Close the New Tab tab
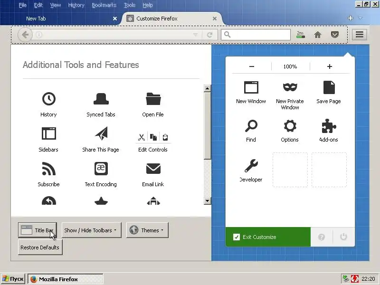380x285 pixels. pyautogui.click(x=115, y=19)
